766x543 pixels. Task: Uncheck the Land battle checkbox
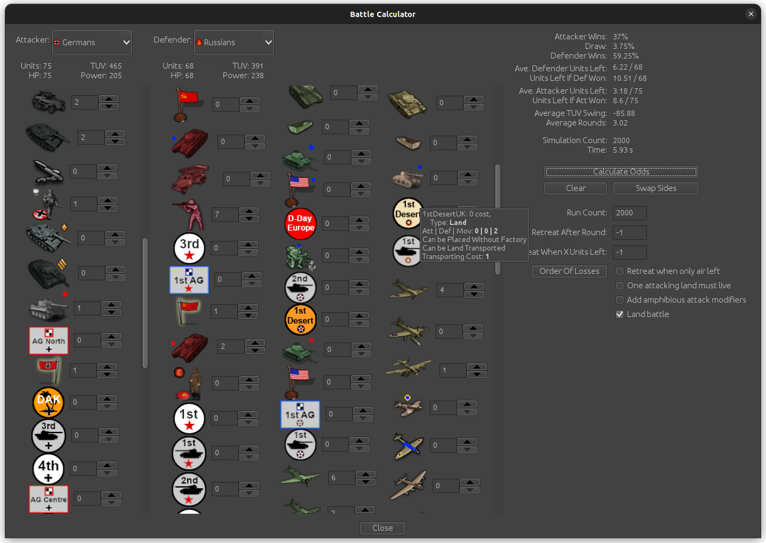[x=620, y=314]
